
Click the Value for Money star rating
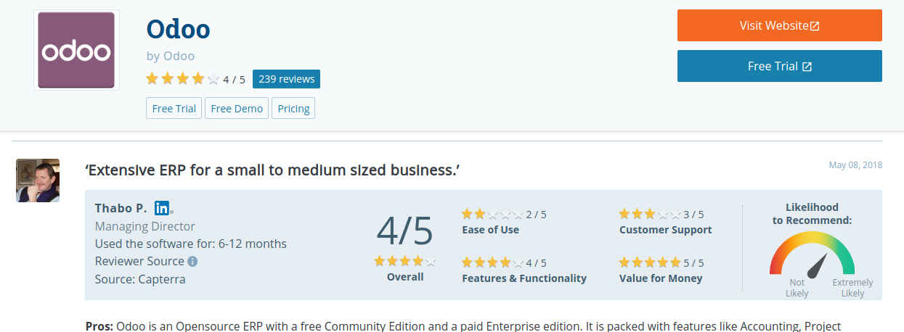650,262
